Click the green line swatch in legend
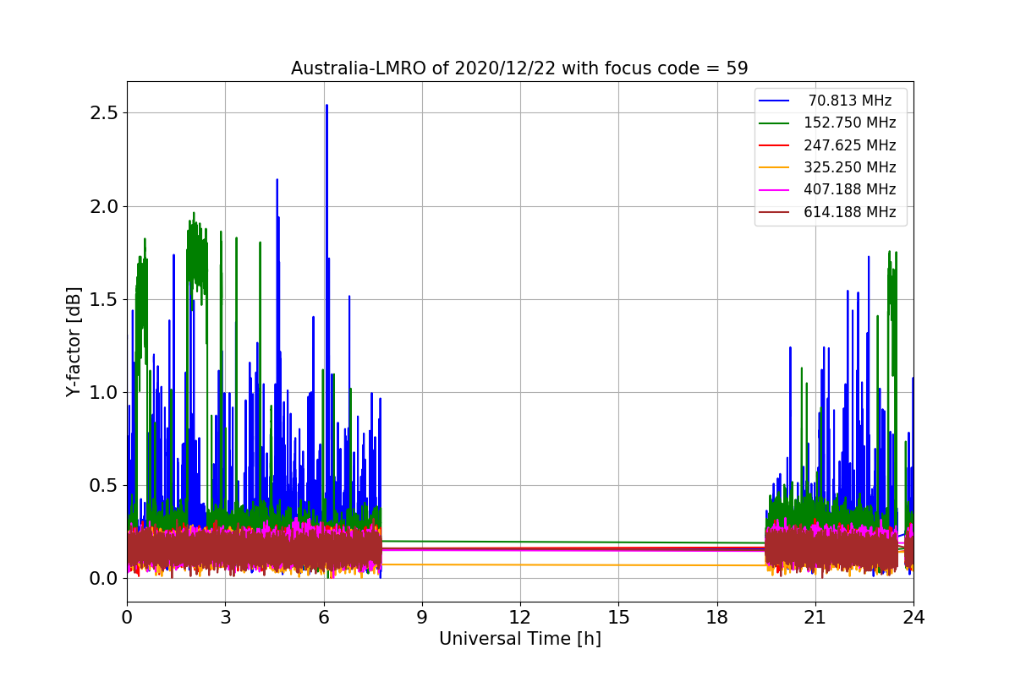The height and width of the screenshot is (676, 1015). (775, 123)
